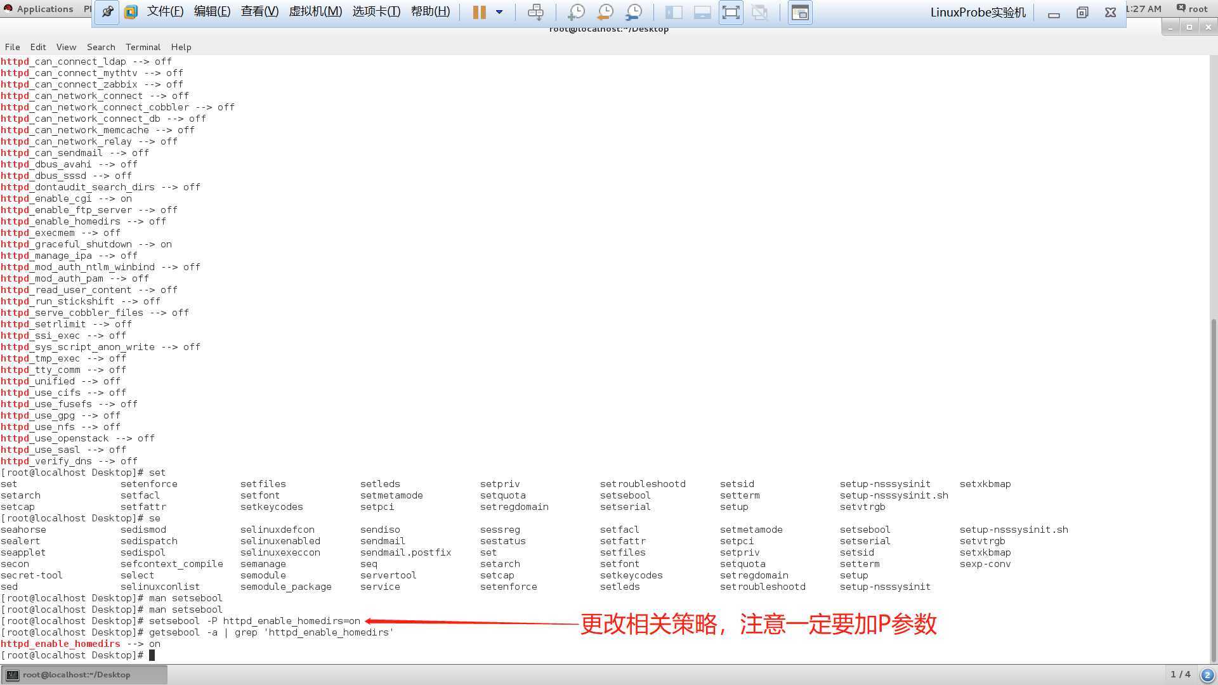Click the VMware workstation logo icon
1218x685 pixels.
tap(131, 12)
